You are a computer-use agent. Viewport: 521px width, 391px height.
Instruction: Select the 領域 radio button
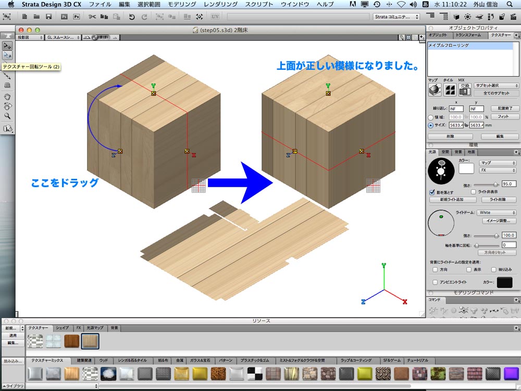431,117
